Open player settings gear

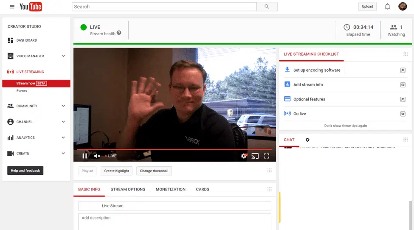point(244,156)
